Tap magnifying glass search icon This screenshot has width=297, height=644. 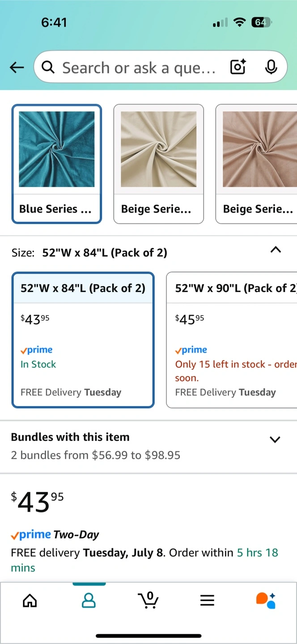(x=48, y=67)
